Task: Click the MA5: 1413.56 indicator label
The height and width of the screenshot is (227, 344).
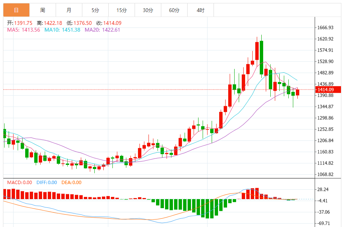Action: pos(24,30)
